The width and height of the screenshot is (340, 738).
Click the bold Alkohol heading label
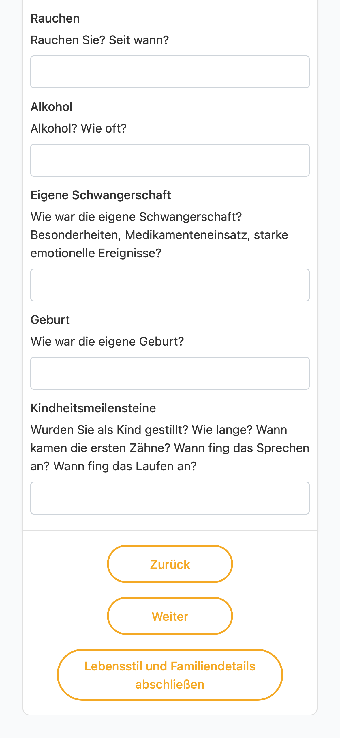click(51, 107)
